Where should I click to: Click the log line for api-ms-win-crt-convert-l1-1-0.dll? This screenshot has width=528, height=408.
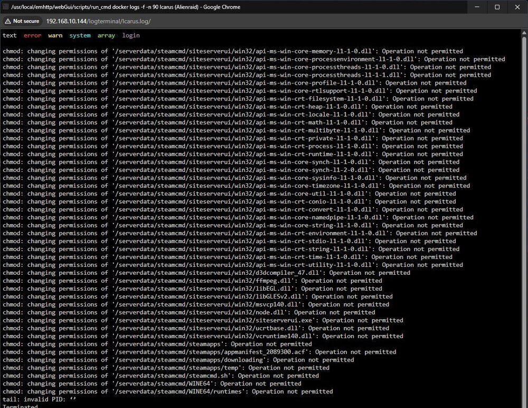pos(233,210)
